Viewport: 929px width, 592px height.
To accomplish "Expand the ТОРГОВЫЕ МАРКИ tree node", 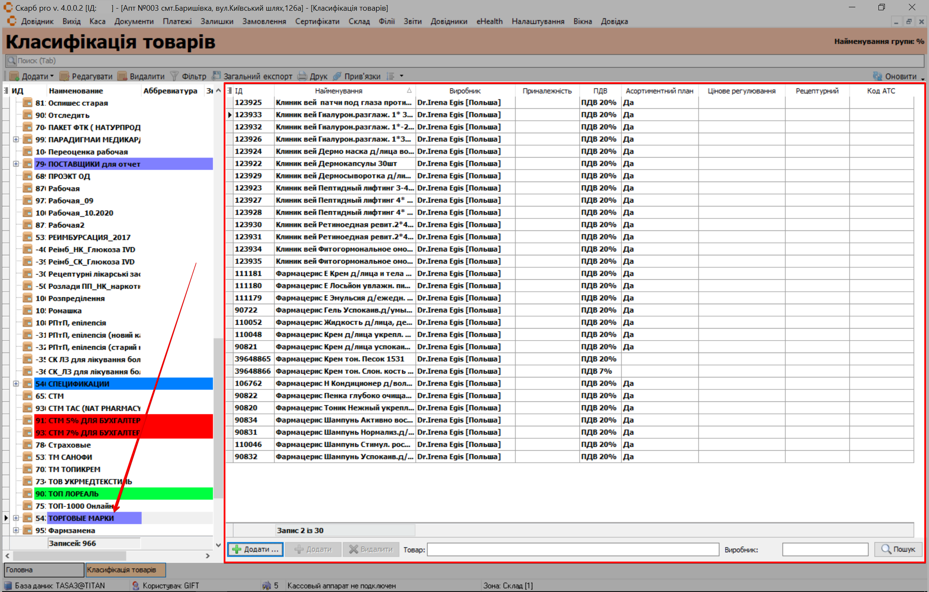I will 16,518.
